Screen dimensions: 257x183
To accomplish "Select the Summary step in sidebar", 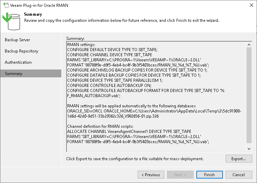I will [x=31, y=73].
